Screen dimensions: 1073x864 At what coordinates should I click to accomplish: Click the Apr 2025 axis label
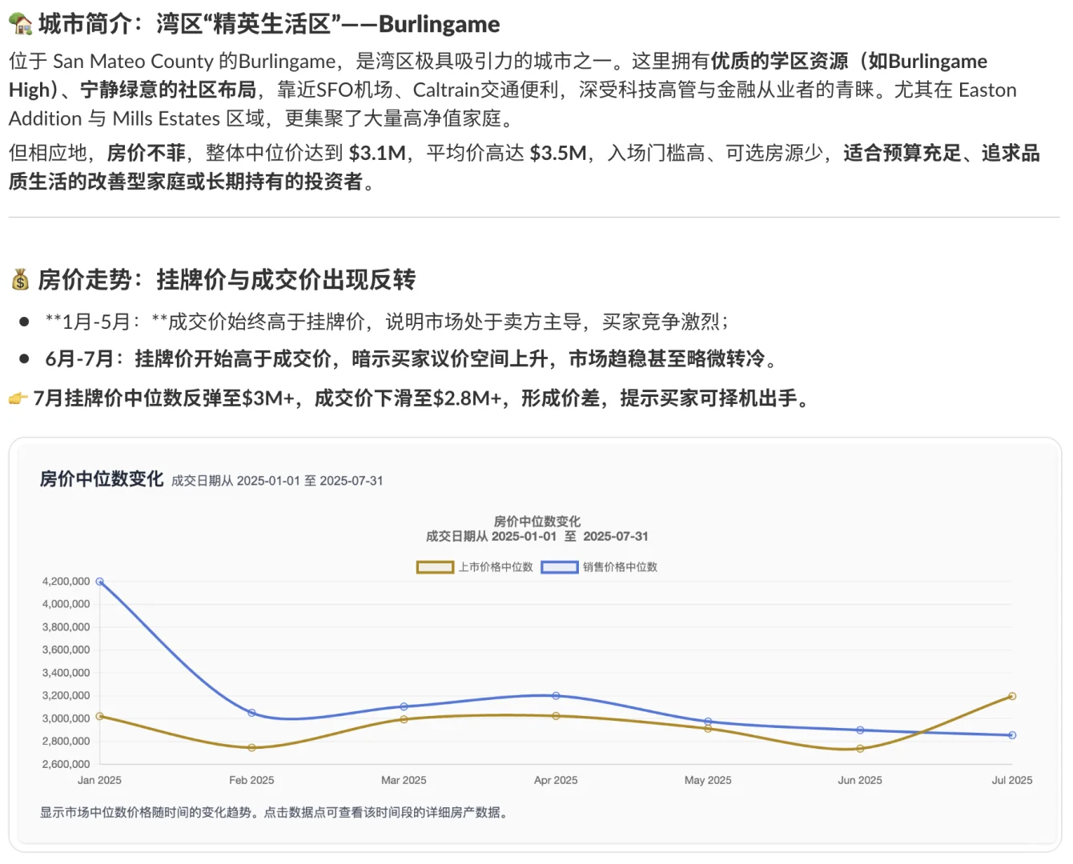pyautogui.click(x=556, y=780)
